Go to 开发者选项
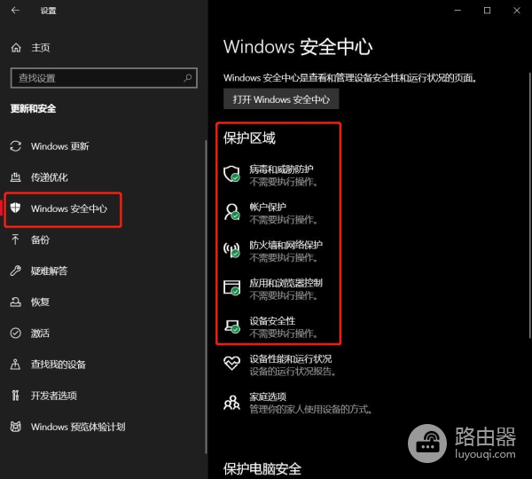532x479 pixels. 54,396
